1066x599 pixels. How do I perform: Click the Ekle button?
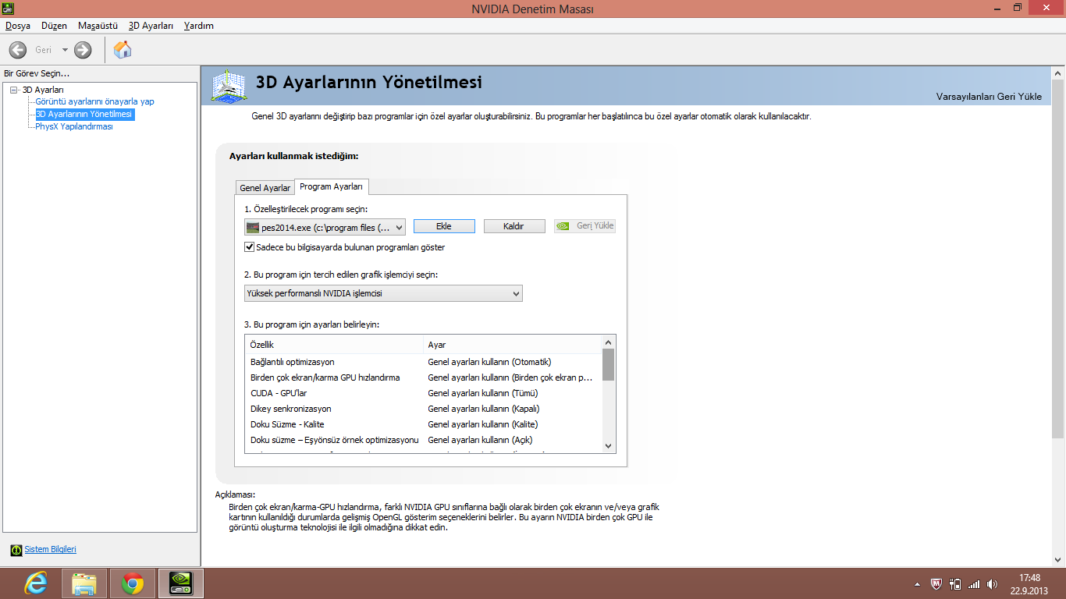(444, 226)
